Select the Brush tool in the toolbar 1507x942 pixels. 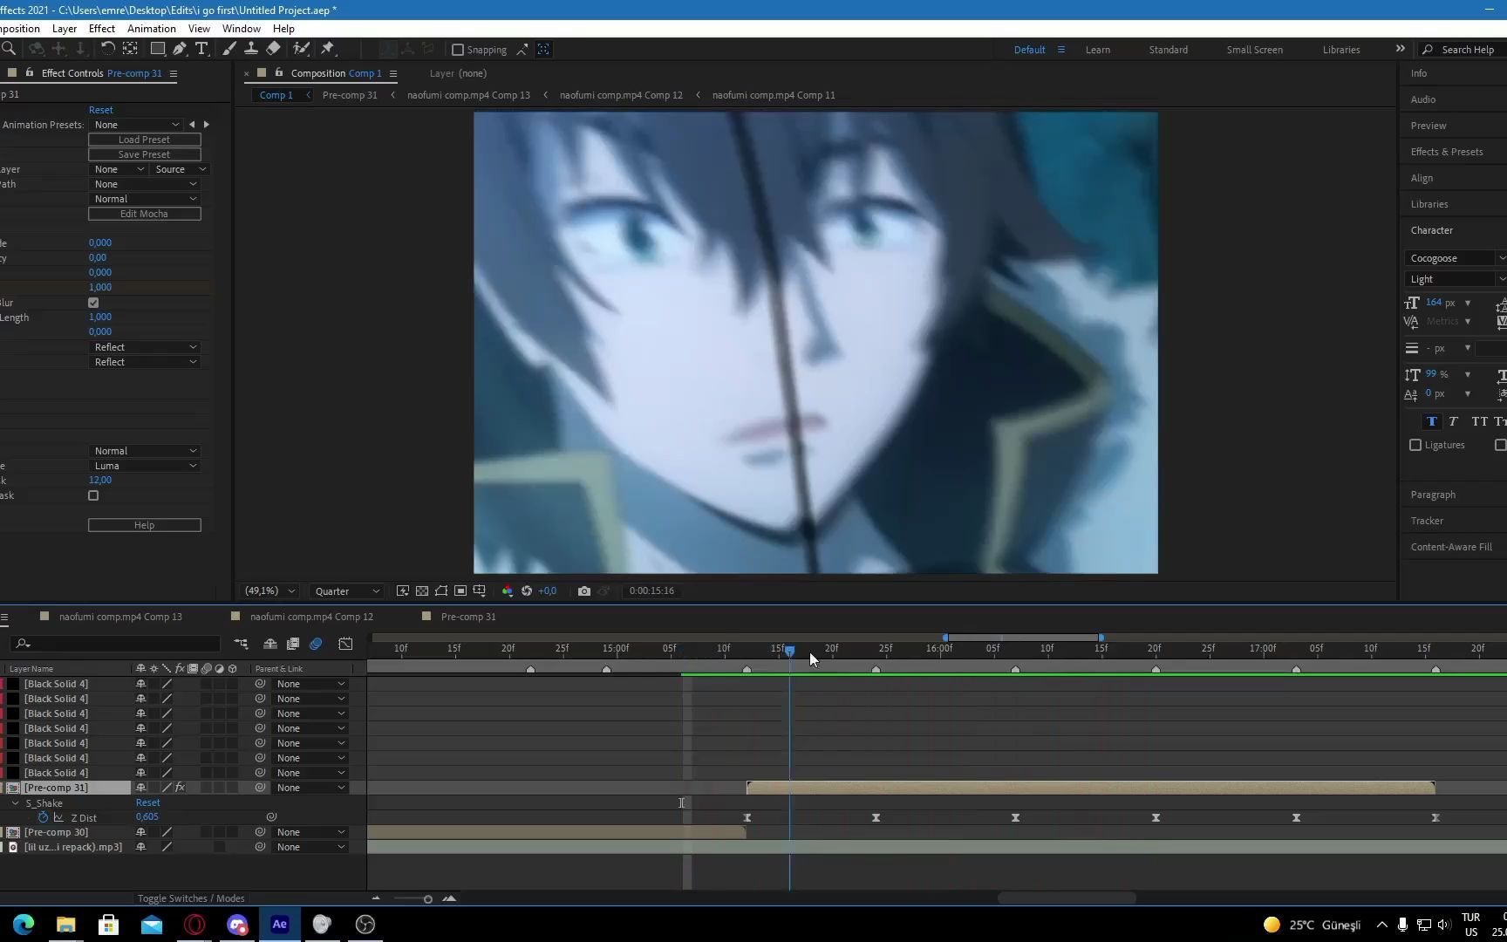click(228, 49)
